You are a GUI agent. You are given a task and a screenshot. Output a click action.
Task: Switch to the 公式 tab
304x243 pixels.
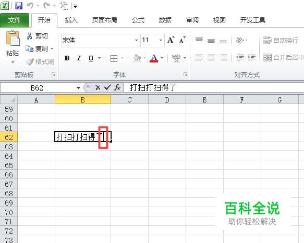[138, 20]
